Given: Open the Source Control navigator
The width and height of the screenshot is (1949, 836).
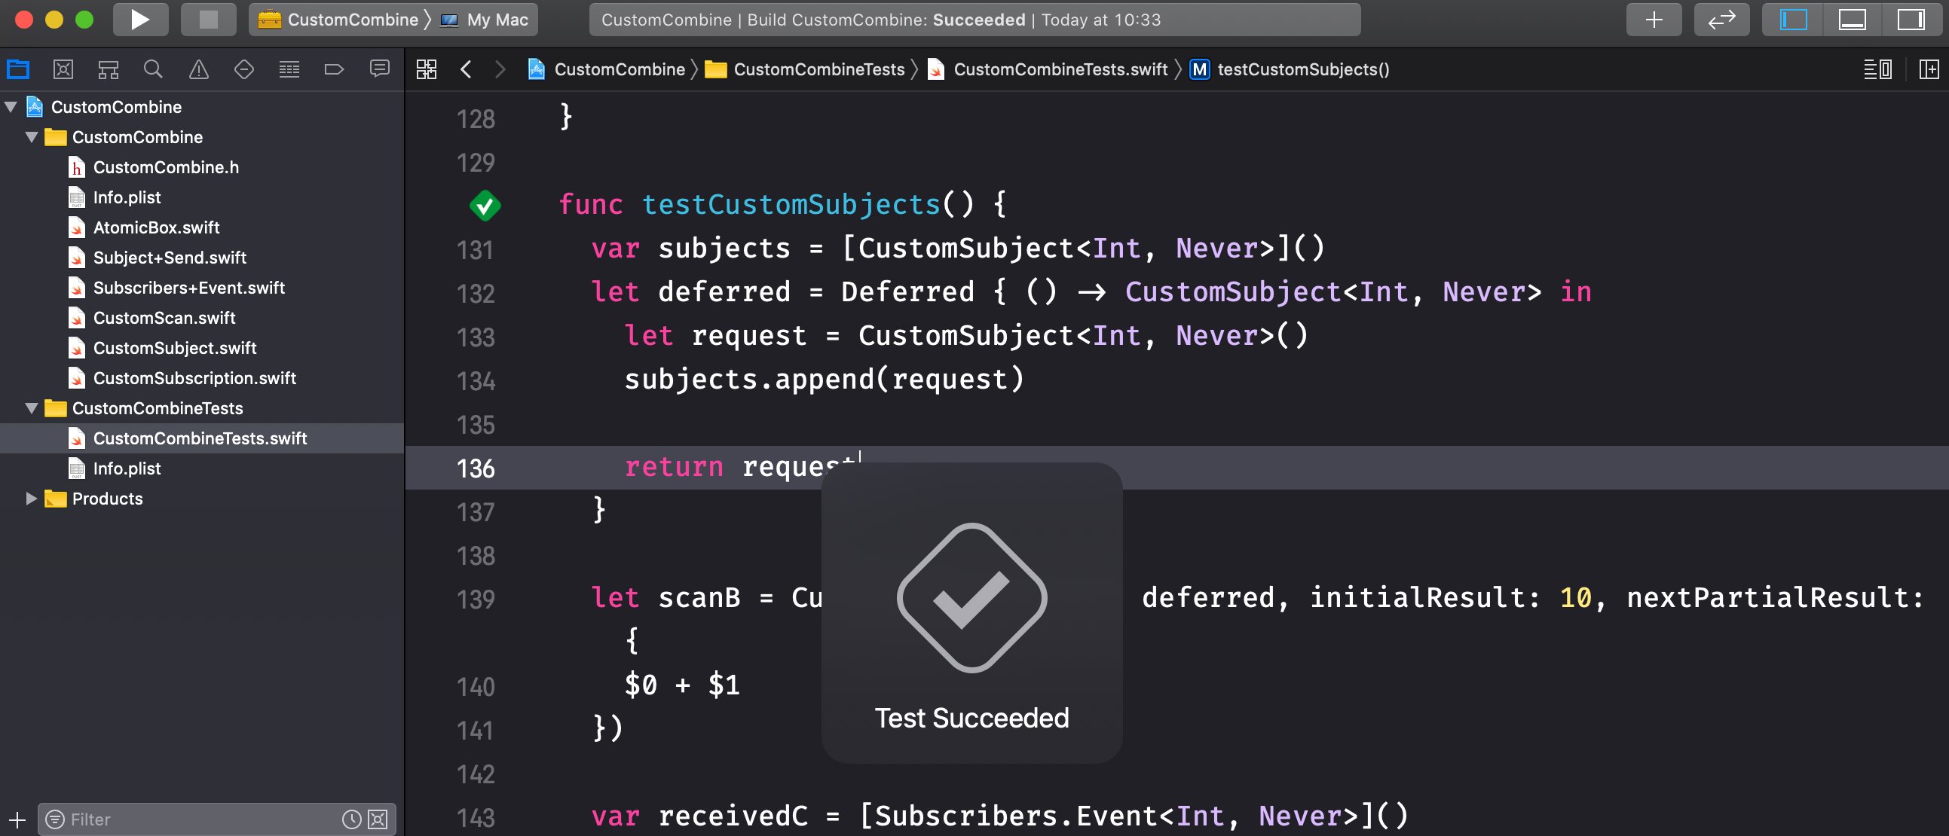Looking at the screenshot, I should pos(63,69).
